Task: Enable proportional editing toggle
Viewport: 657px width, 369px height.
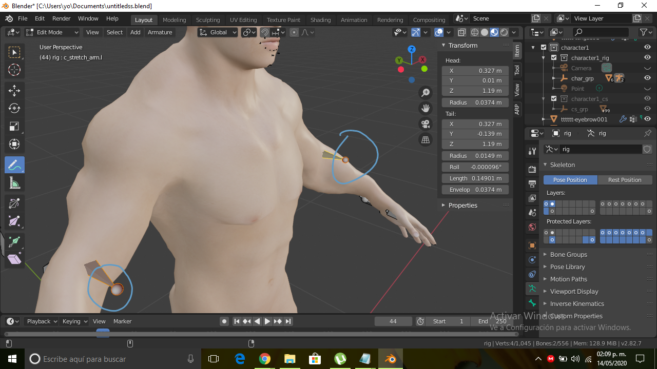Action: point(294,32)
